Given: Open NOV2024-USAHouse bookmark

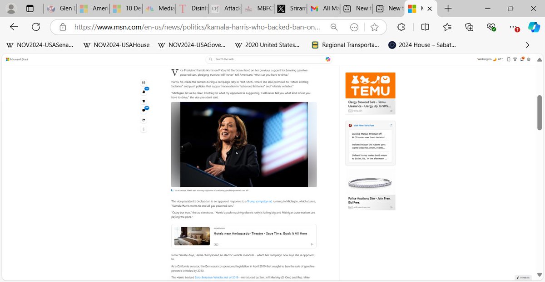Looking at the screenshot, I should (x=116, y=45).
